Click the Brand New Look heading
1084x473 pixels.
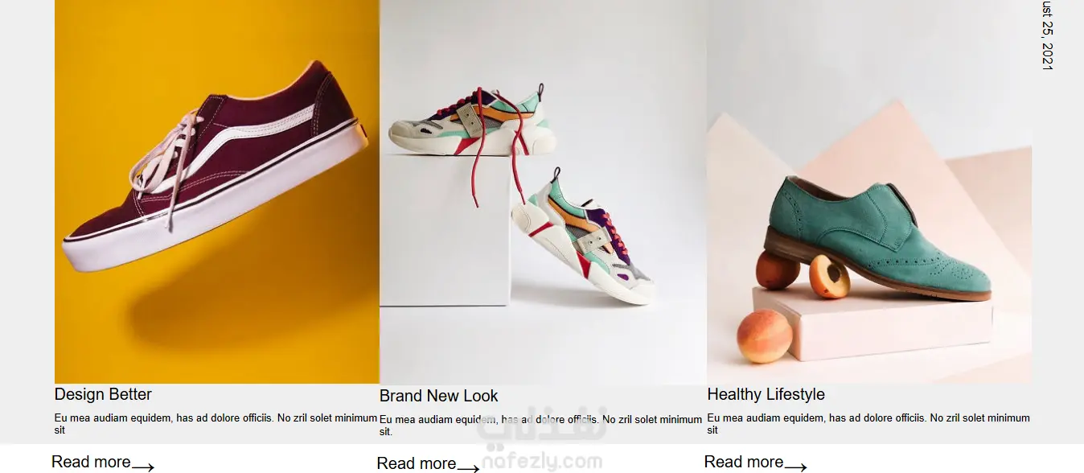coord(438,396)
